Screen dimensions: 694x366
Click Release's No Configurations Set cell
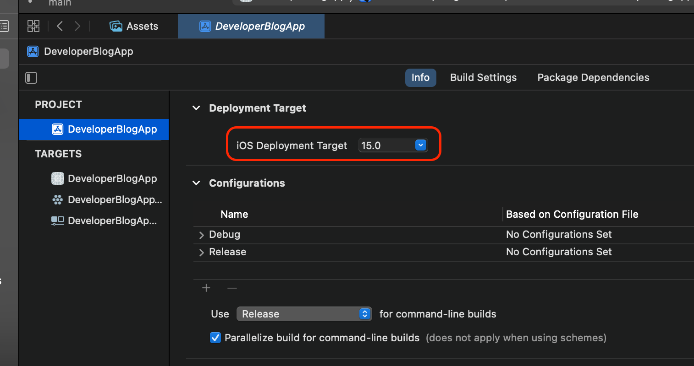coord(559,252)
